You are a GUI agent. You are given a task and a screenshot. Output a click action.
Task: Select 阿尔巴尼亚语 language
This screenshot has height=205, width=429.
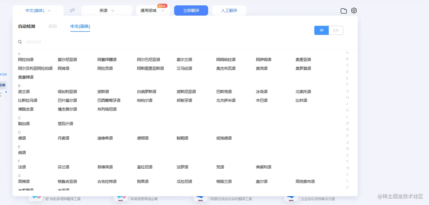click(149, 60)
